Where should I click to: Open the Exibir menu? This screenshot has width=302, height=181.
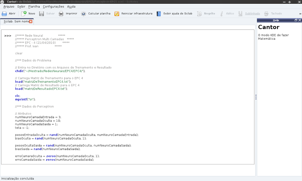click(x=21, y=6)
